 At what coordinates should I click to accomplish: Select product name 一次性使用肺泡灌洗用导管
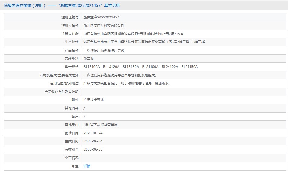104,50
